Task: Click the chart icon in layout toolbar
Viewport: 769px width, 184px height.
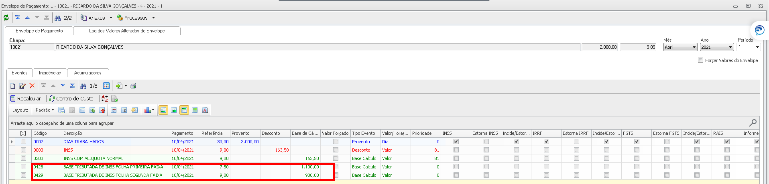Action: [x=147, y=110]
